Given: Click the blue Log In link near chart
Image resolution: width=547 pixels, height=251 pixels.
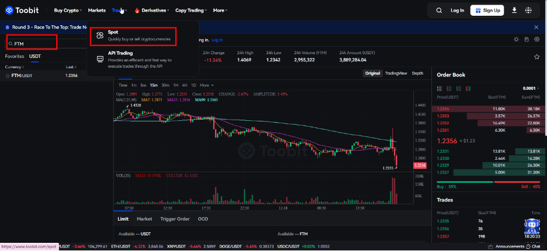Looking at the screenshot, I should pos(217,40).
